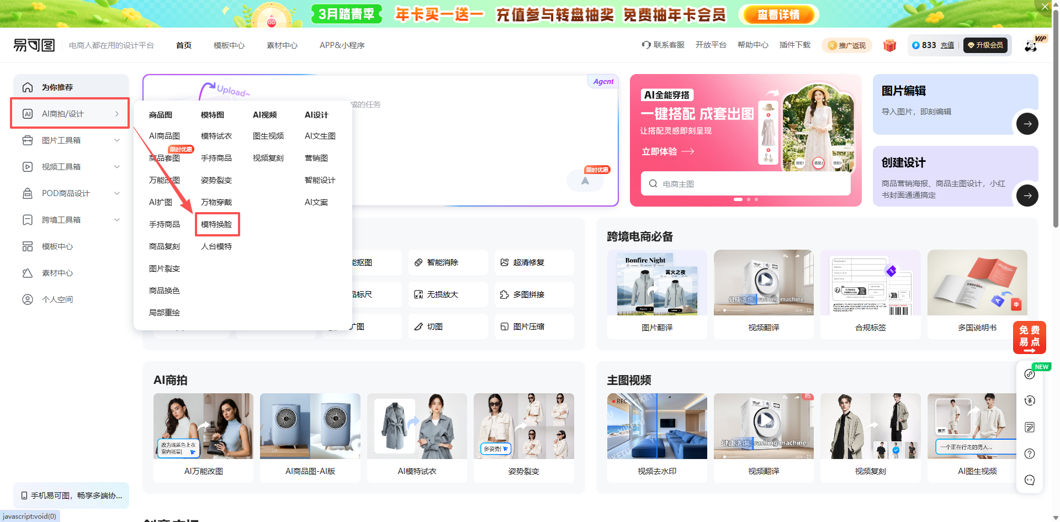This screenshot has width=1060, height=522.
Task: Click the sidebar 模板中心 layout icon
Action: tap(28, 246)
